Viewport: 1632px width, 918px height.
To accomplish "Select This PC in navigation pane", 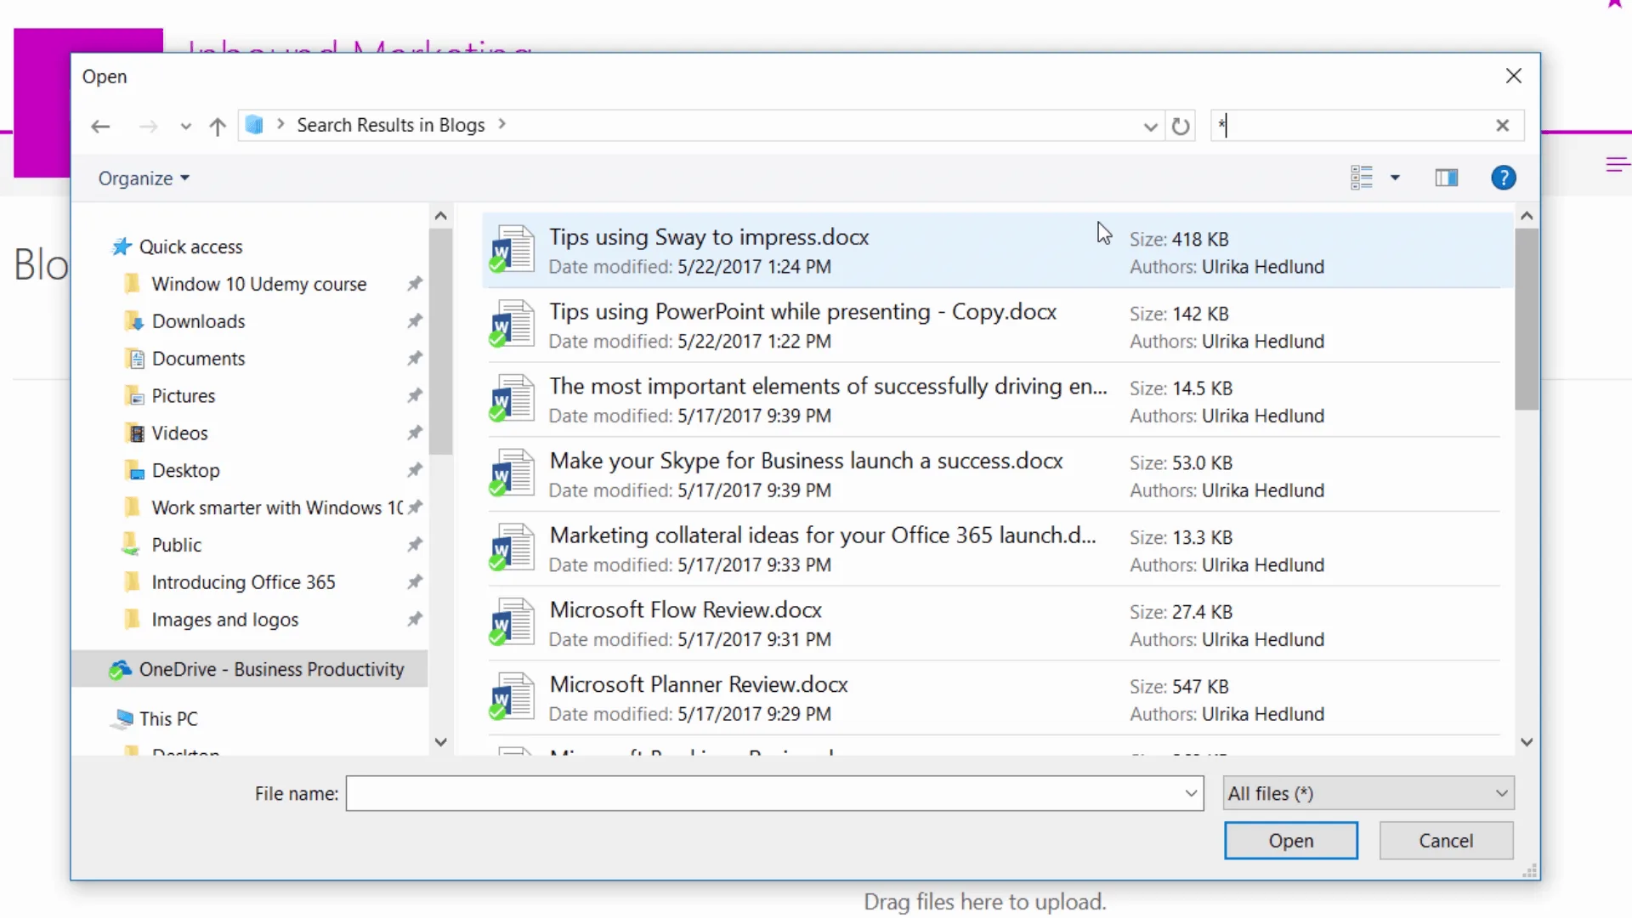I will (168, 719).
